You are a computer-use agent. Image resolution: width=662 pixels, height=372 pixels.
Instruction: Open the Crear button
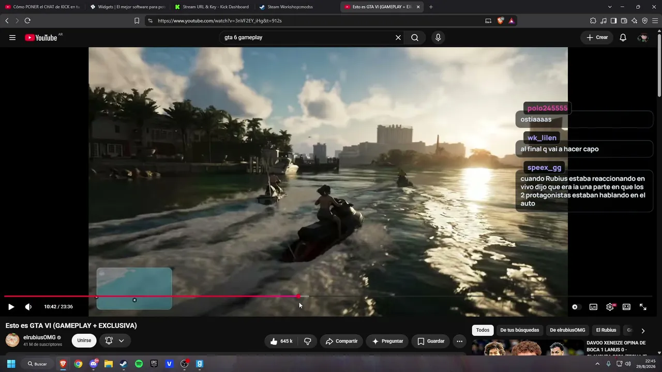click(597, 38)
